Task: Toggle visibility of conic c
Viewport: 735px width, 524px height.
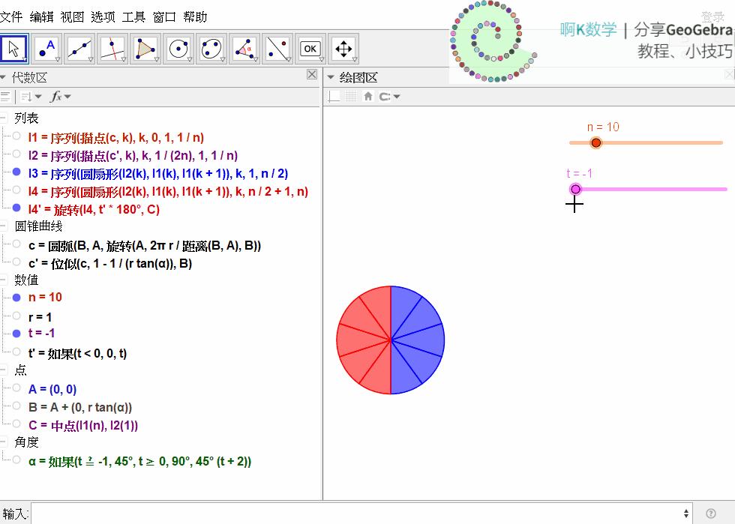Action: [16, 244]
